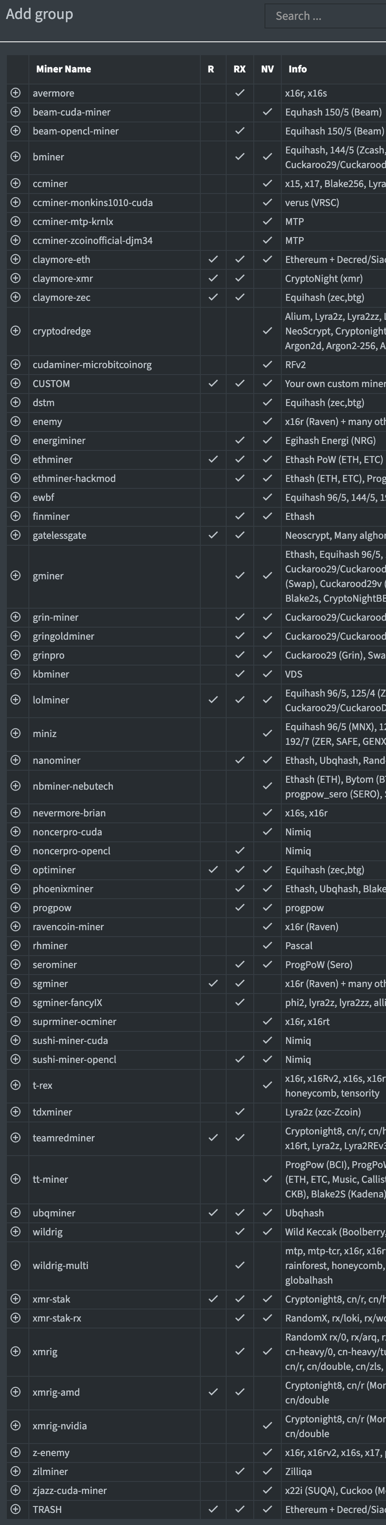Click the R column header
Screen dimensions: 386x1525
click(211, 69)
